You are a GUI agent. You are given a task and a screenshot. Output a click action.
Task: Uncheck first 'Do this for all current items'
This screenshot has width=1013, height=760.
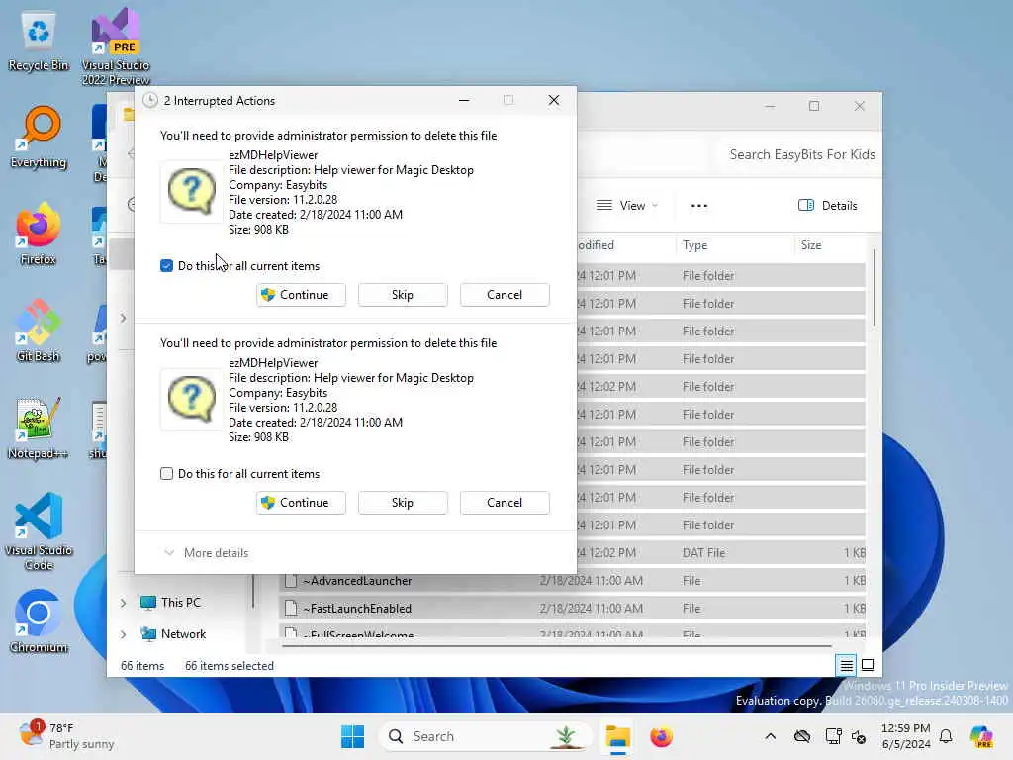pyautogui.click(x=166, y=265)
